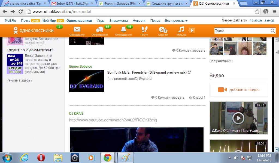This screenshot has height=163, width=279.
Task: Click Sergey Zakharov user name
Action: tap(234, 20)
